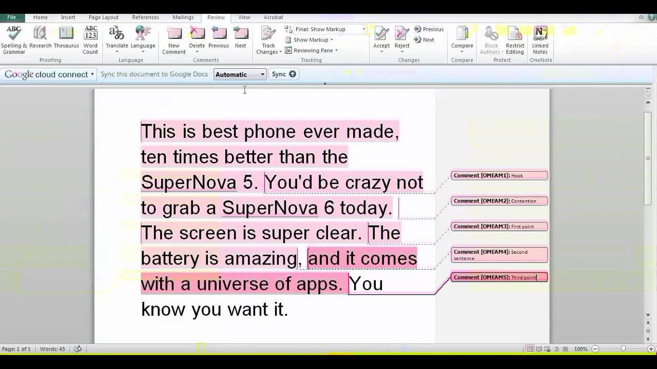This screenshot has height=369, width=657.
Task: Switch to Print Layout view
Action: click(x=530, y=349)
